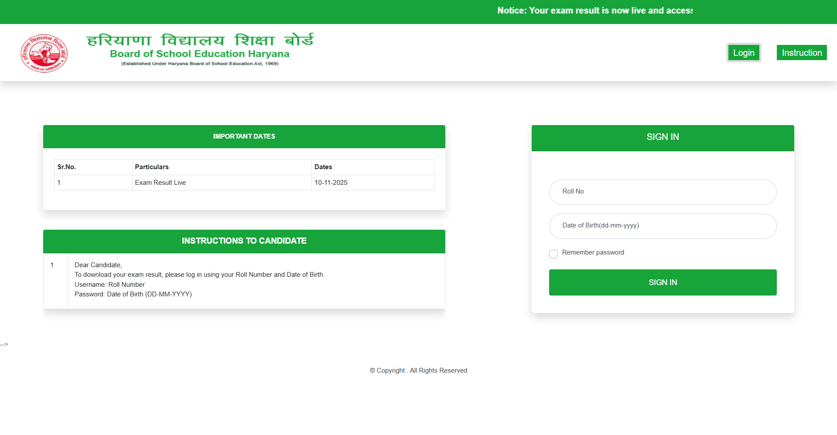Viewport: 837px width, 435px height.
Task: Open the Login page button
Action: (x=743, y=53)
